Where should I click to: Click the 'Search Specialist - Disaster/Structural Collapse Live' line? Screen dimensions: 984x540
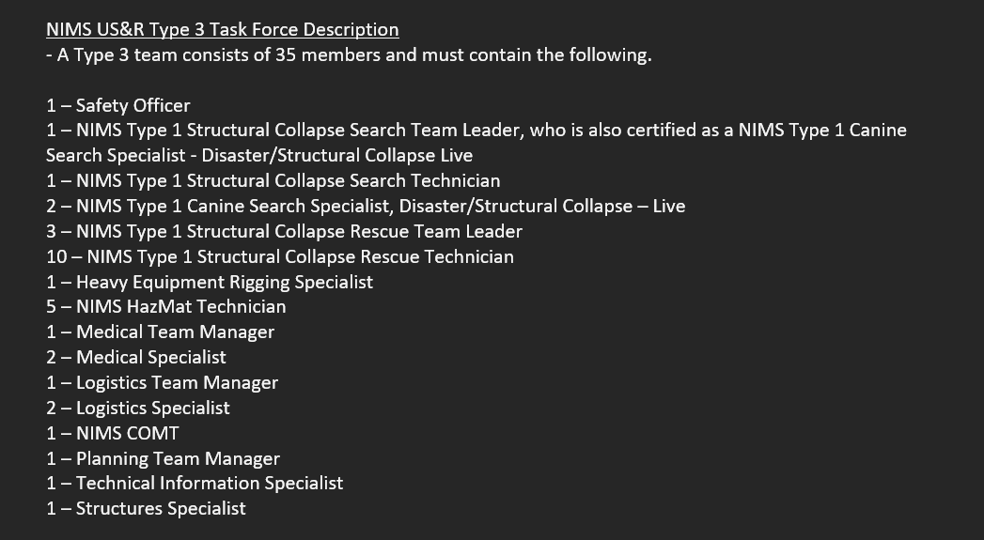tap(259, 155)
